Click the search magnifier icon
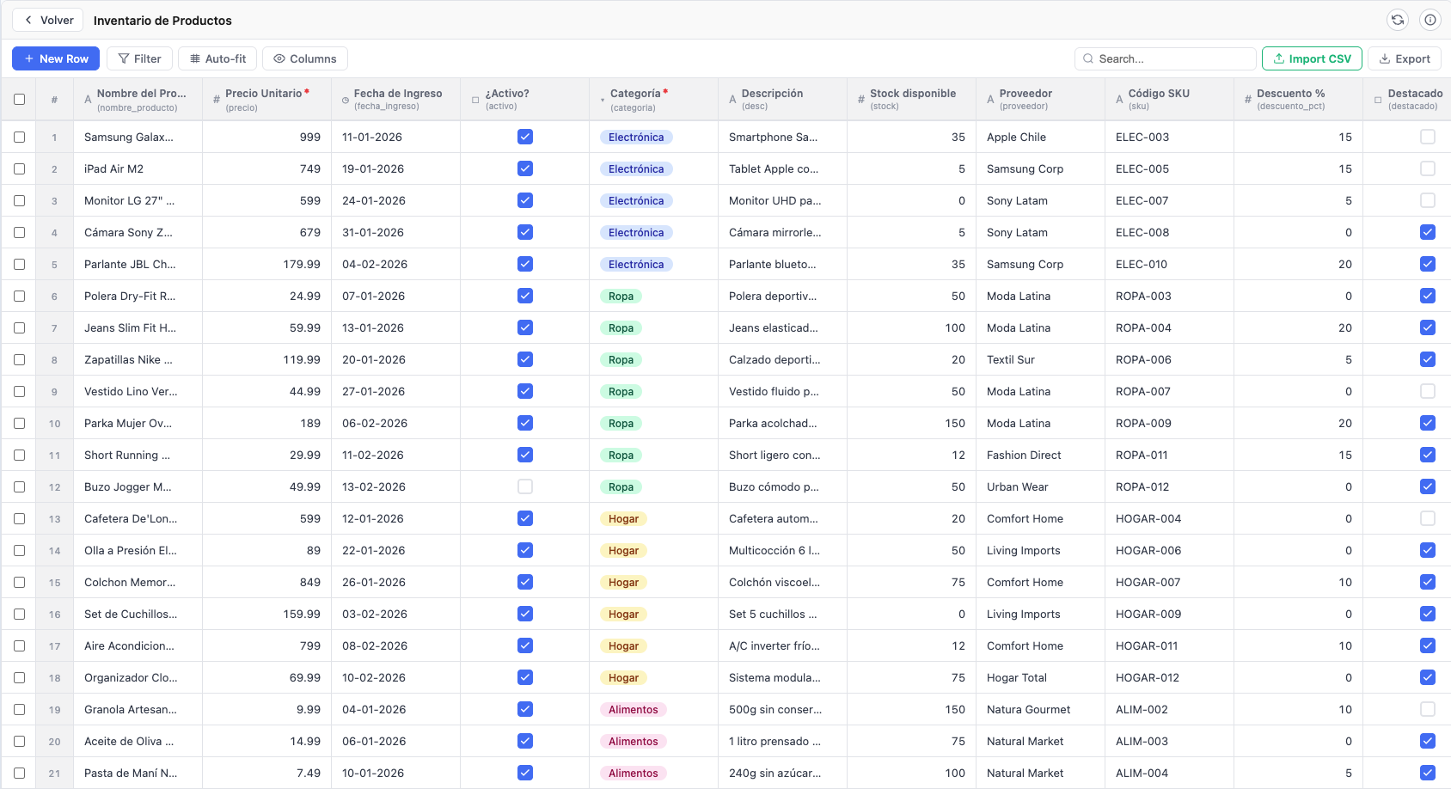Screen dimensions: 1451x789 pyautogui.click(x=1087, y=58)
